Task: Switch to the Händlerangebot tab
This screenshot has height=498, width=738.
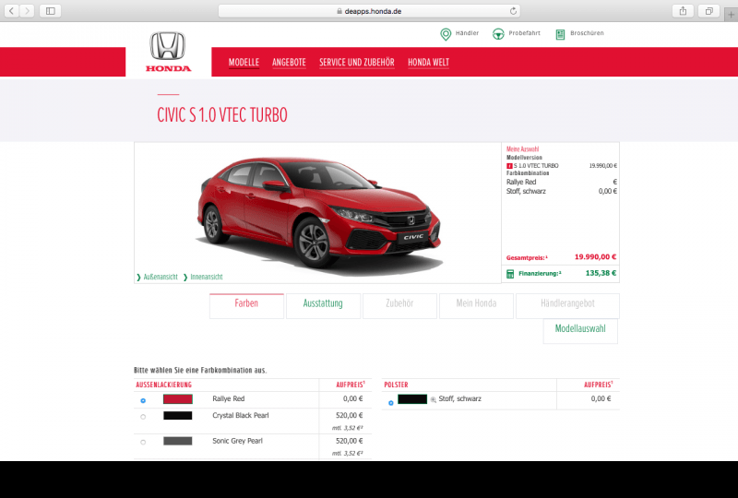Action: (x=567, y=306)
